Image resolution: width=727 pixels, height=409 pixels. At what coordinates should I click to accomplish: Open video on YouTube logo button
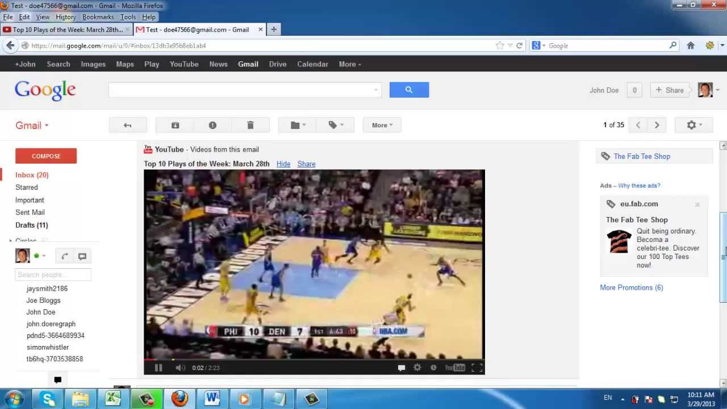tap(455, 368)
